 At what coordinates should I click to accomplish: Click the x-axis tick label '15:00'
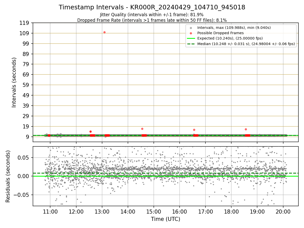point(154,212)
